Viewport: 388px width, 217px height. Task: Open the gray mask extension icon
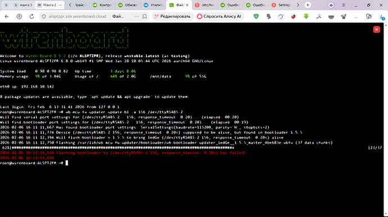331,16
